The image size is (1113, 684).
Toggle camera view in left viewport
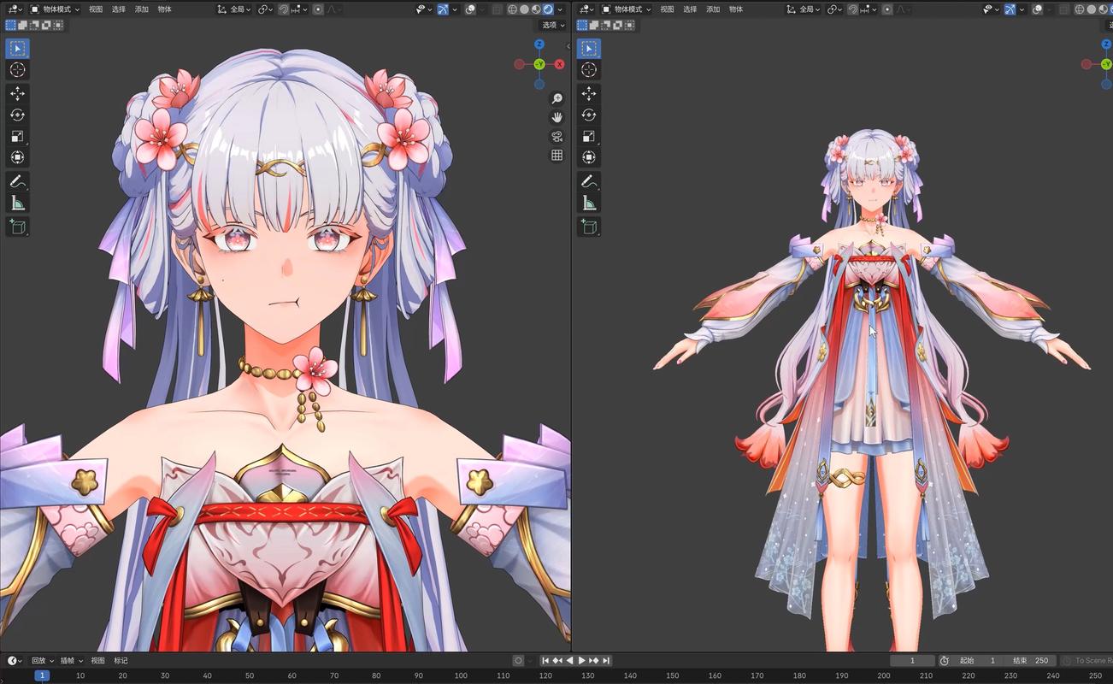557,136
